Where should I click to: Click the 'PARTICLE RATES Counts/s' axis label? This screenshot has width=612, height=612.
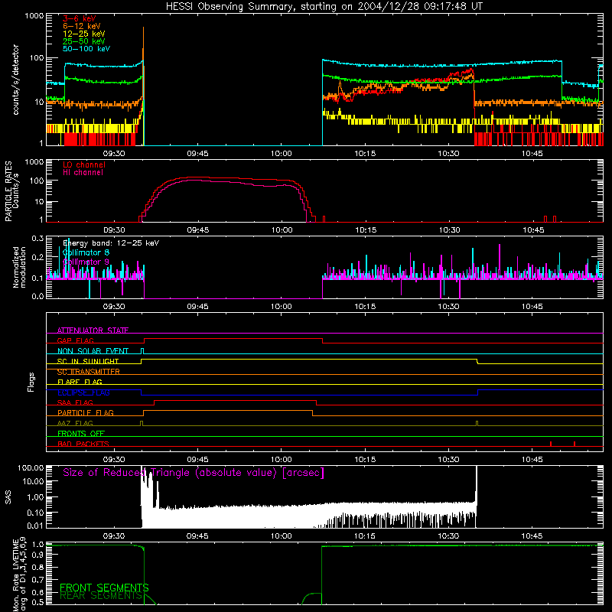coord(12,191)
